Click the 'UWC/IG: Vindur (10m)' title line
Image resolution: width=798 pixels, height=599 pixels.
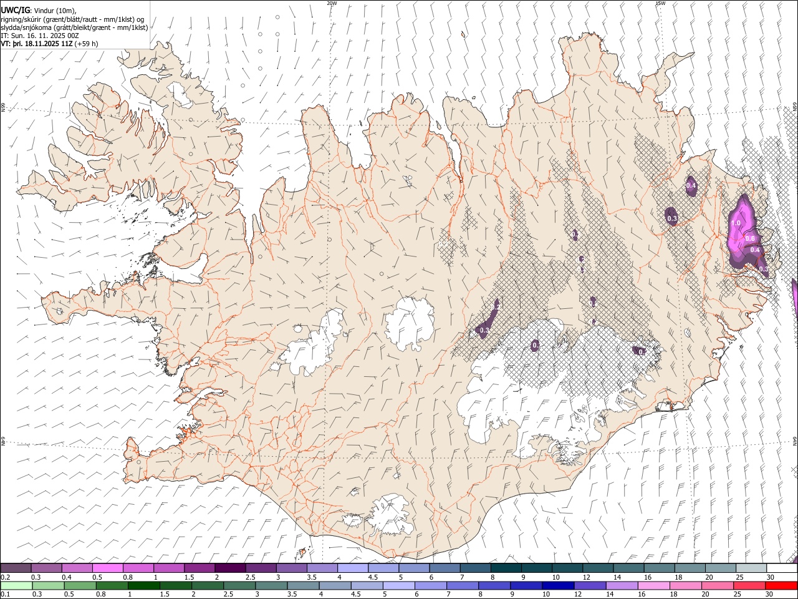coord(39,11)
